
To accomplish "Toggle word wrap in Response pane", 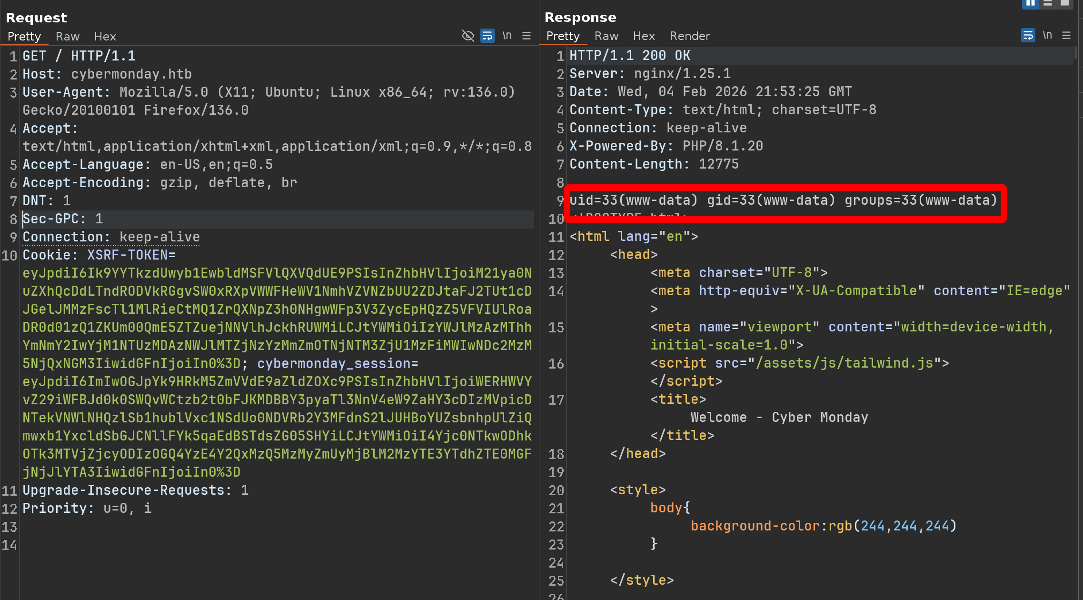I will 1028,35.
